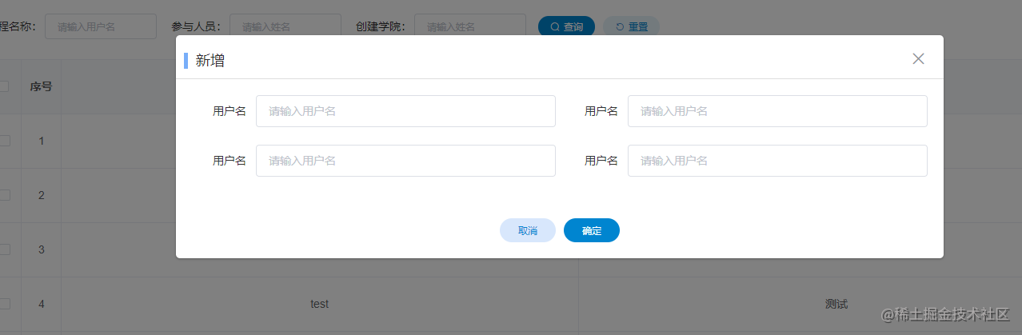The width and height of the screenshot is (1022, 335).
Task: Click the 新增 dialog title
Action: 210,60
